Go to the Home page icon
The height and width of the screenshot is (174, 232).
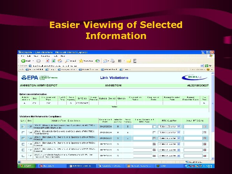(60, 61)
